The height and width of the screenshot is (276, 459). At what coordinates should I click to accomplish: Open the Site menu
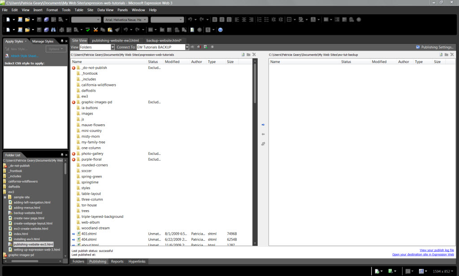tap(90, 10)
